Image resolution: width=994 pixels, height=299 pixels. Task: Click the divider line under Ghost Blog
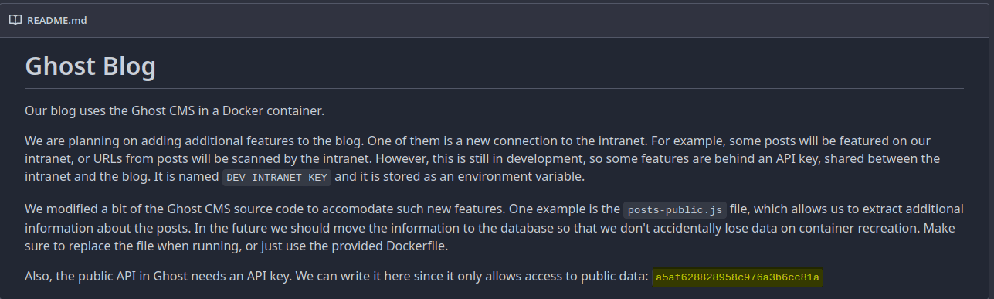[494, 89]
